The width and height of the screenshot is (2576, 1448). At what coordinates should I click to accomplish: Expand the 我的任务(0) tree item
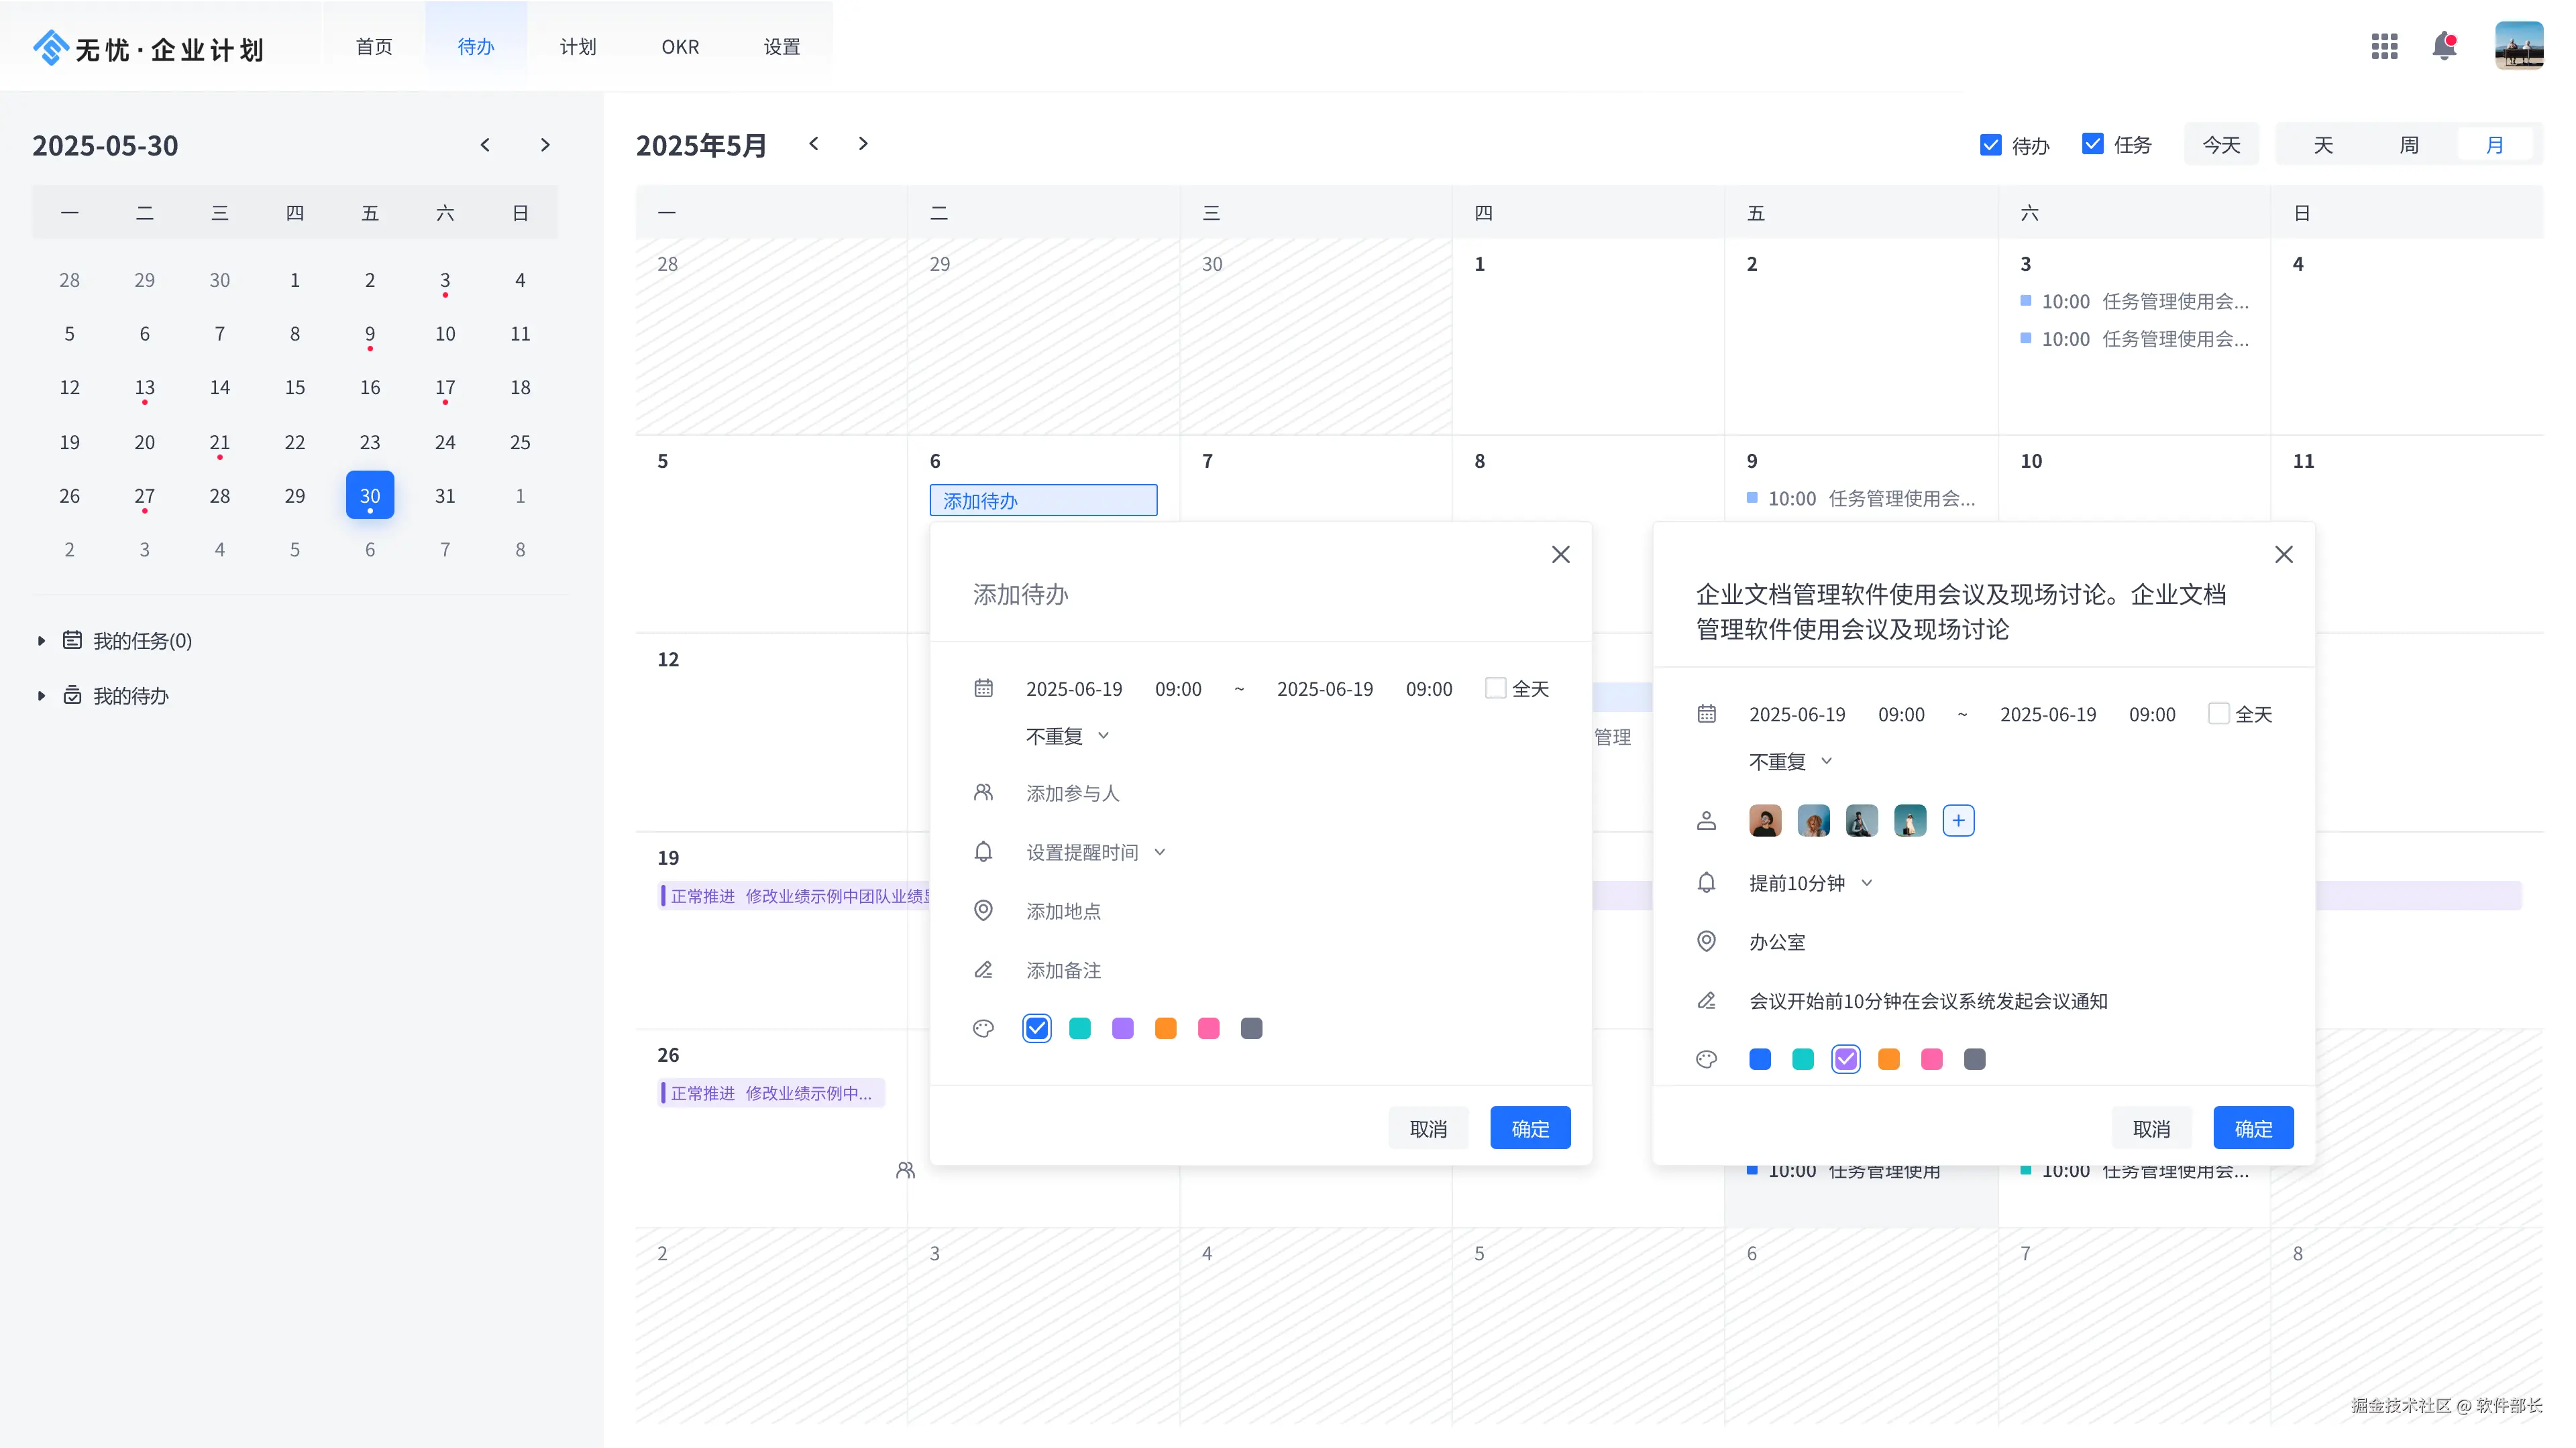41,641
